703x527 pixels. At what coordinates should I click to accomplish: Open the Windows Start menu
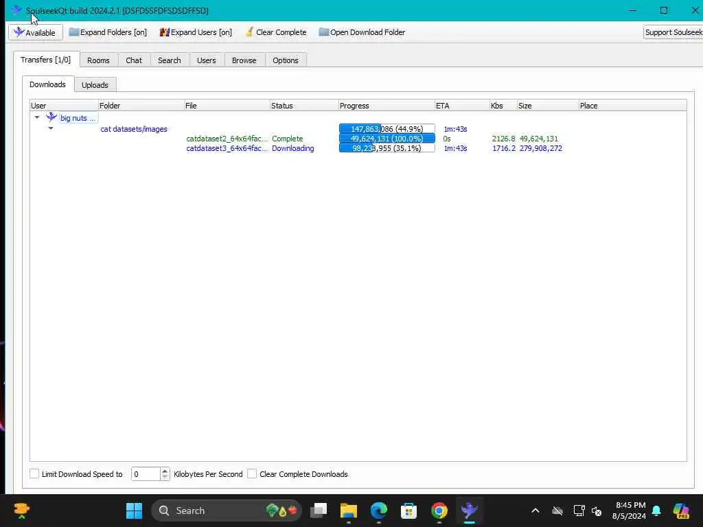pos(134,511)
